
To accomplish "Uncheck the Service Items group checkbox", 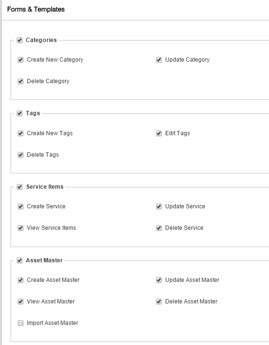I will tap(20, 187).
